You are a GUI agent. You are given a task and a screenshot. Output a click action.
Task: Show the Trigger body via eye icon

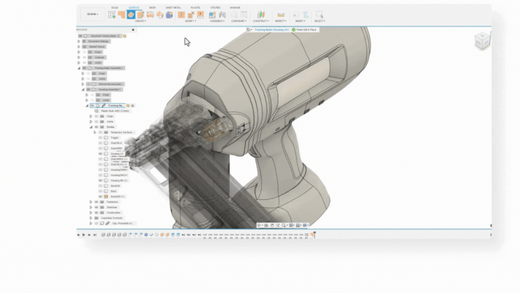100,138
